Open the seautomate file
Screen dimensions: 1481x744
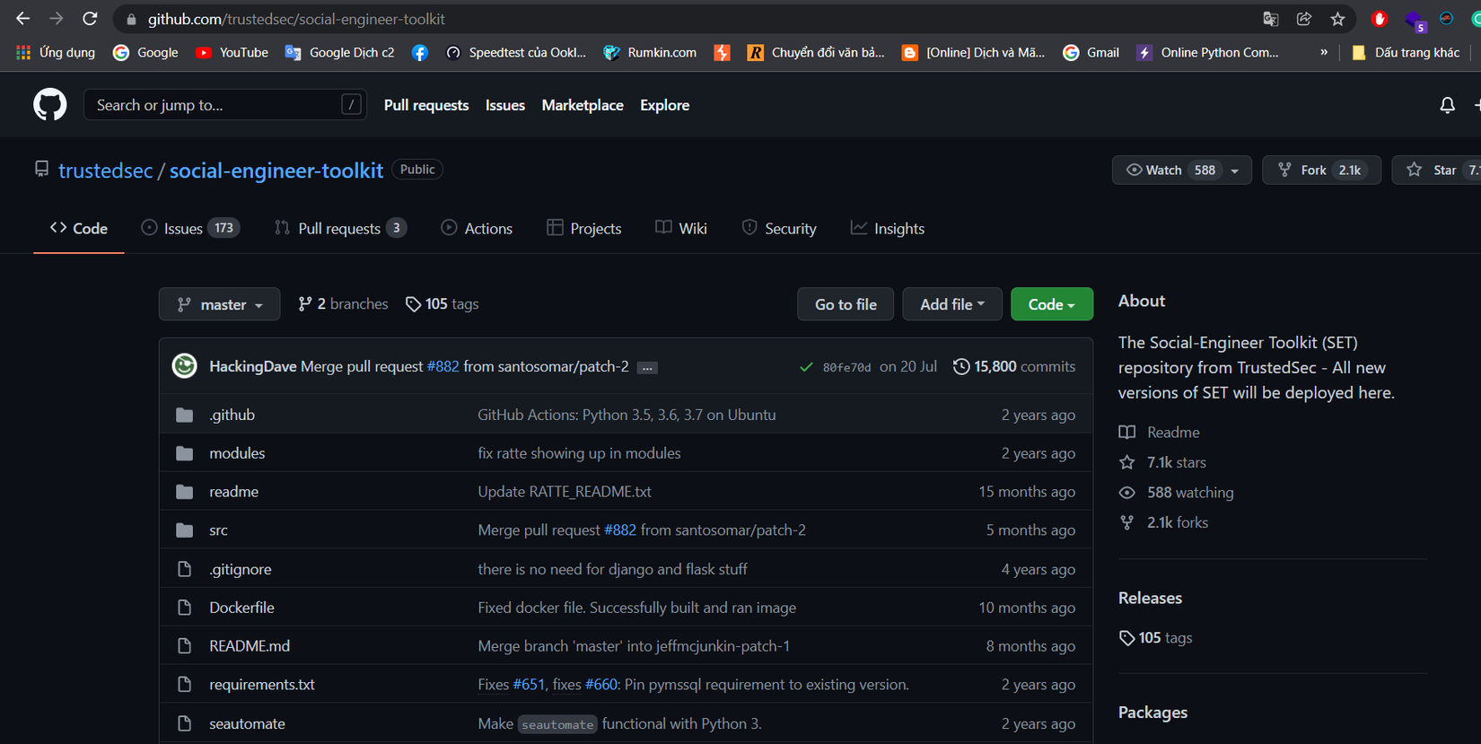point(247,723)
